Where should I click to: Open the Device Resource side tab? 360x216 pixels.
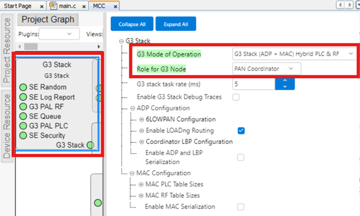pos(7,126)
